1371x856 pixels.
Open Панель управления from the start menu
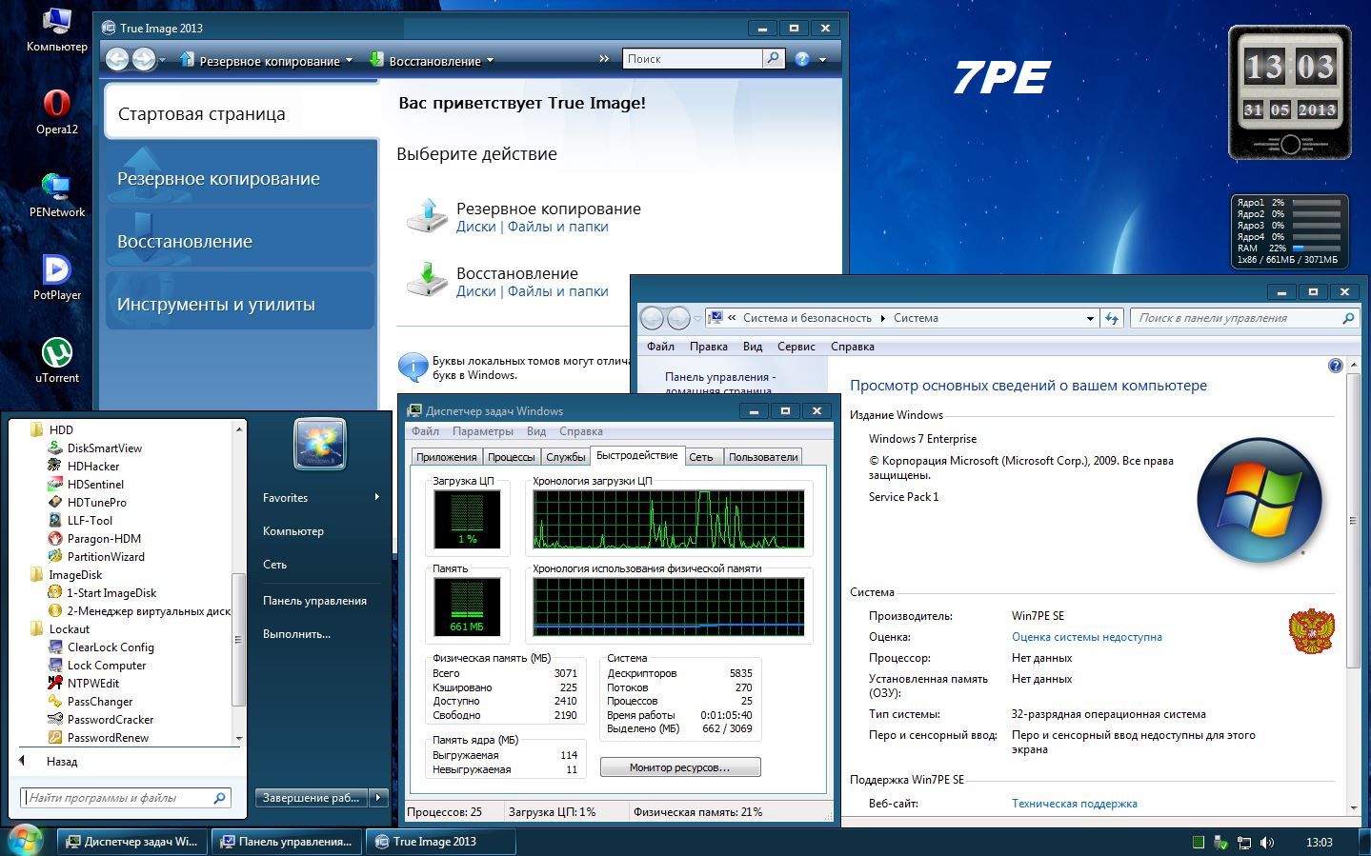[x=314, y=601]
